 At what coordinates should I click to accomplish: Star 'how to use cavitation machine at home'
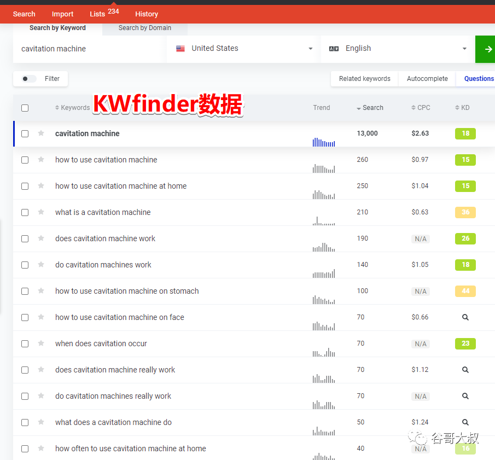41,185
